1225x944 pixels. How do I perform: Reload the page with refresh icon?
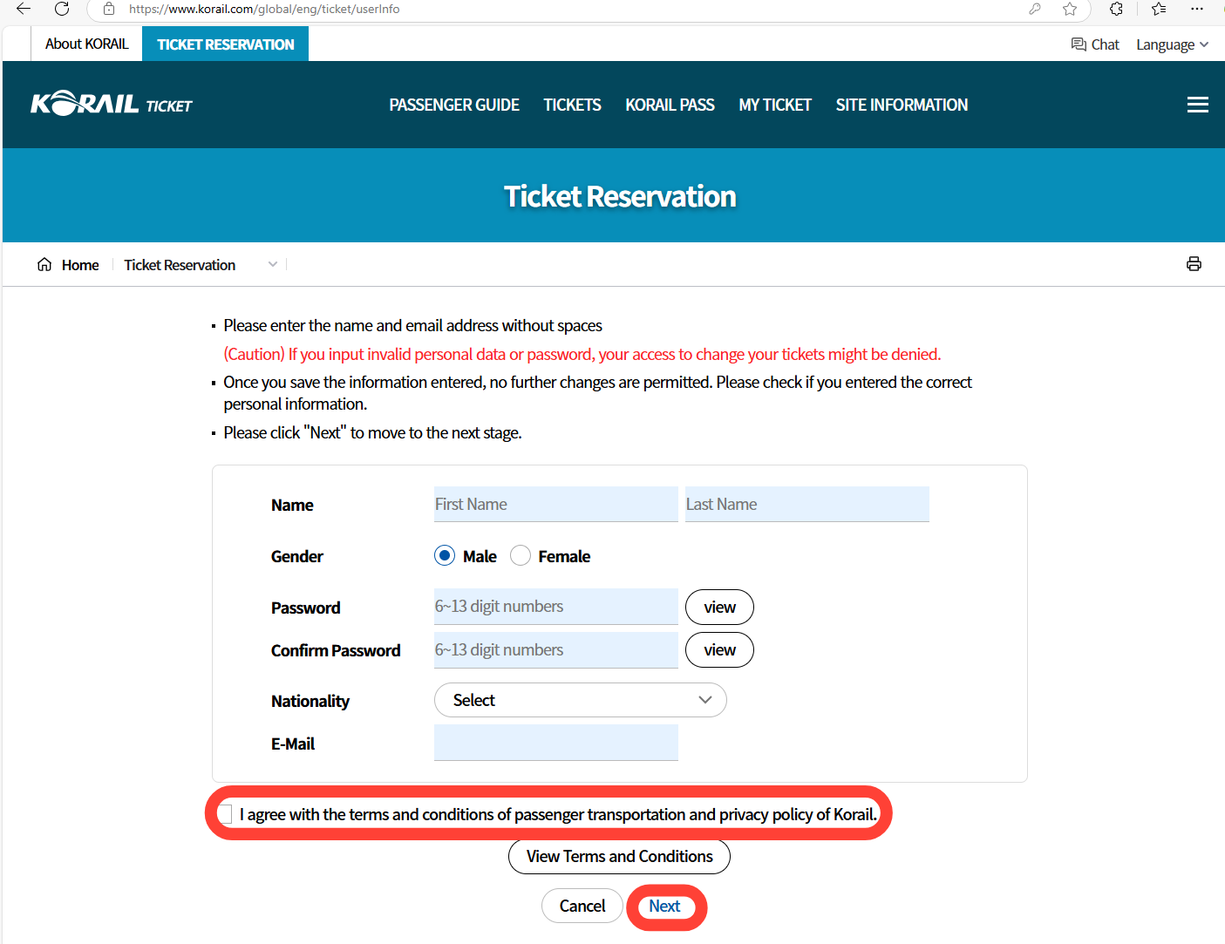point(62,9)
